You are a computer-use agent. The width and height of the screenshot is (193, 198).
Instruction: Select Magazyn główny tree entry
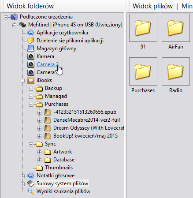click(56, 49)
